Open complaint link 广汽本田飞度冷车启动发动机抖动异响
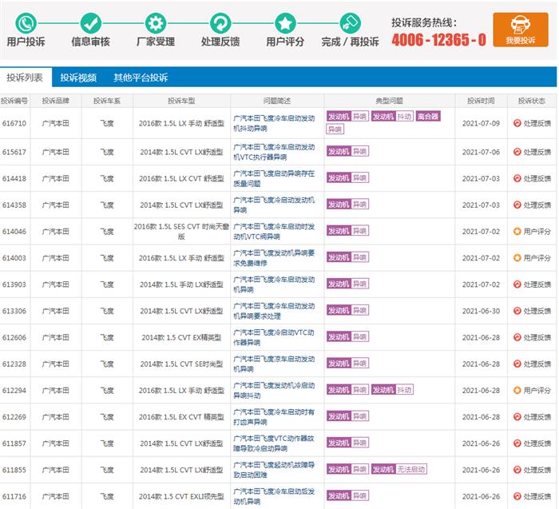 [x=274, y=123]
